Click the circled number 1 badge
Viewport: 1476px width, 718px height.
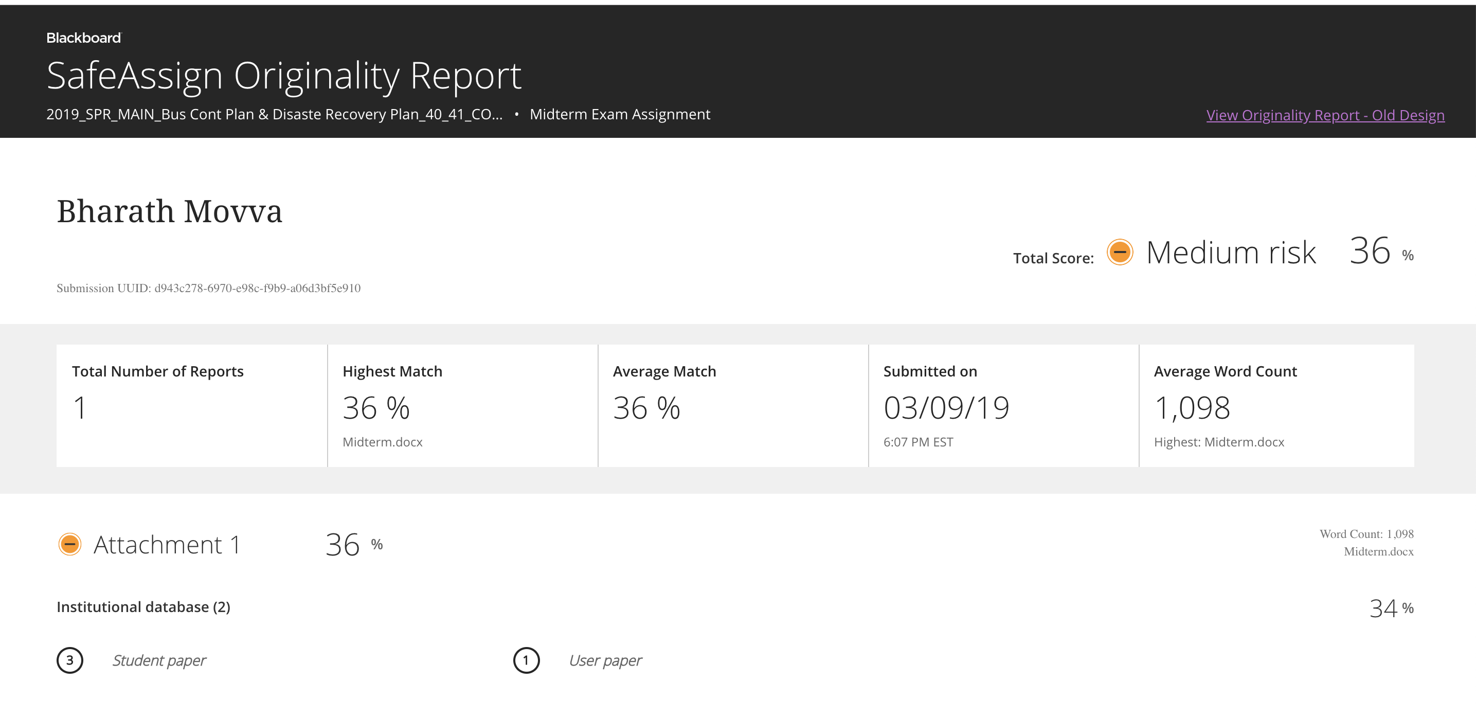pyautogui.click(x=526, y=660)
